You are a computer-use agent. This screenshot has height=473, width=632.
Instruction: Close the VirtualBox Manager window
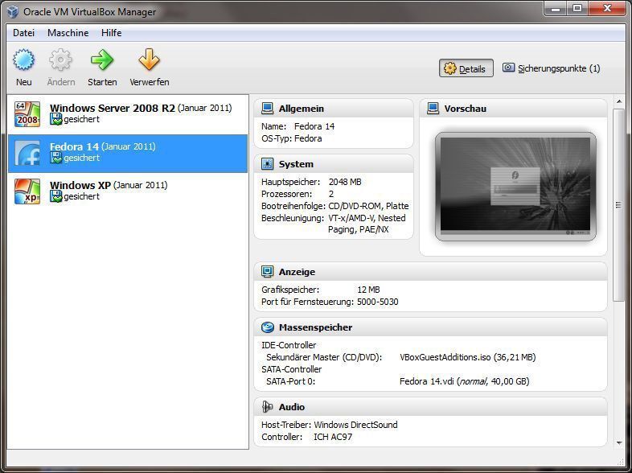click(607, 9)
